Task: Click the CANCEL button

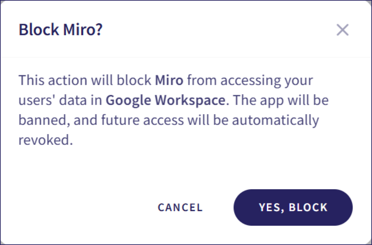Action: [x=180, y=207]
